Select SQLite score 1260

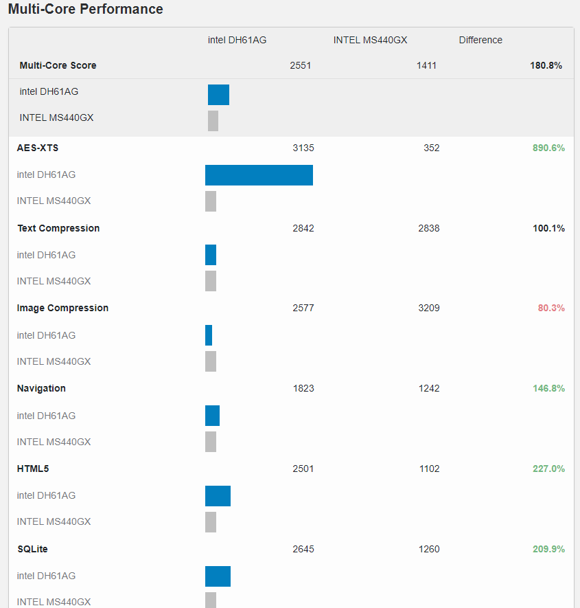[x=429, y=549]
